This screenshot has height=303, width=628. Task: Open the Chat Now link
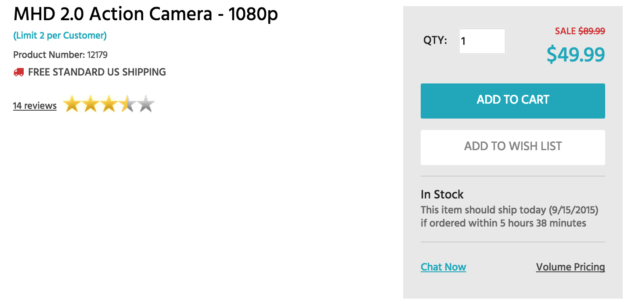443,267
